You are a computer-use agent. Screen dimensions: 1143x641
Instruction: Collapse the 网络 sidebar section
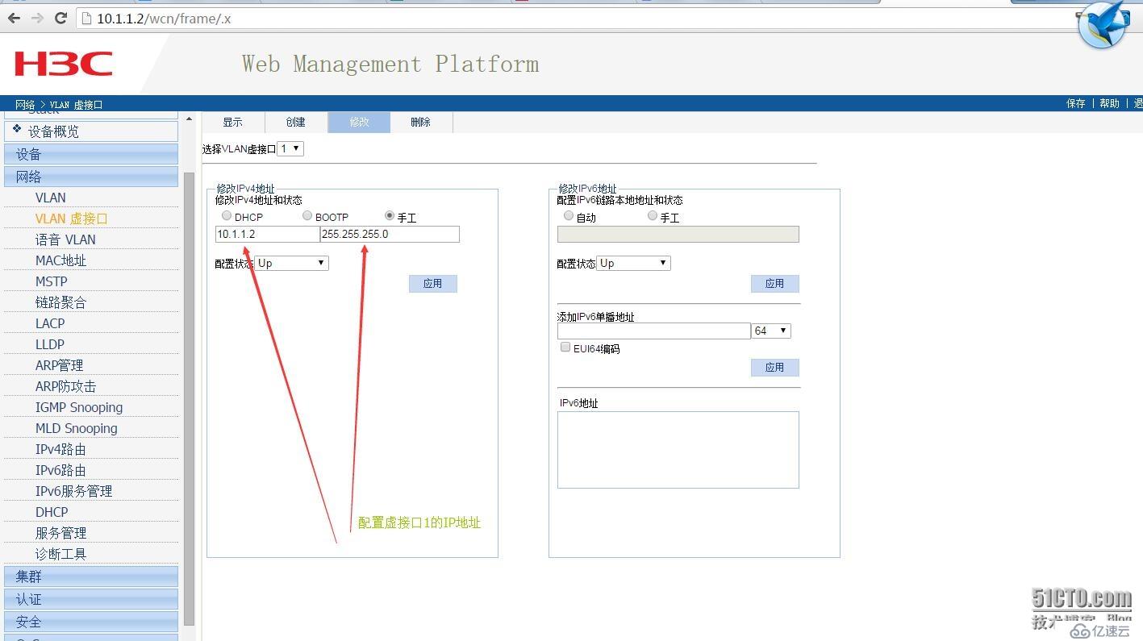(91, 177)
